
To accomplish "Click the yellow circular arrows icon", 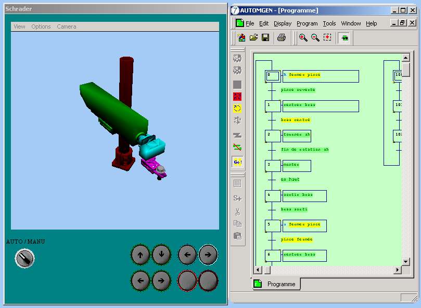I will (x=237, y=109).
